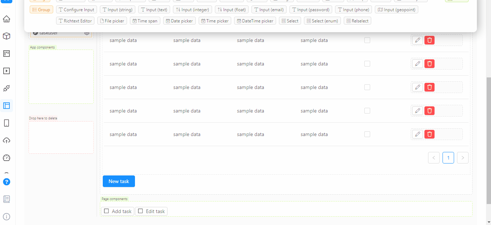This screenshot has height=225, width=491.
Task: Check the checkbox in the last table row
Action: tap(367, 134)
